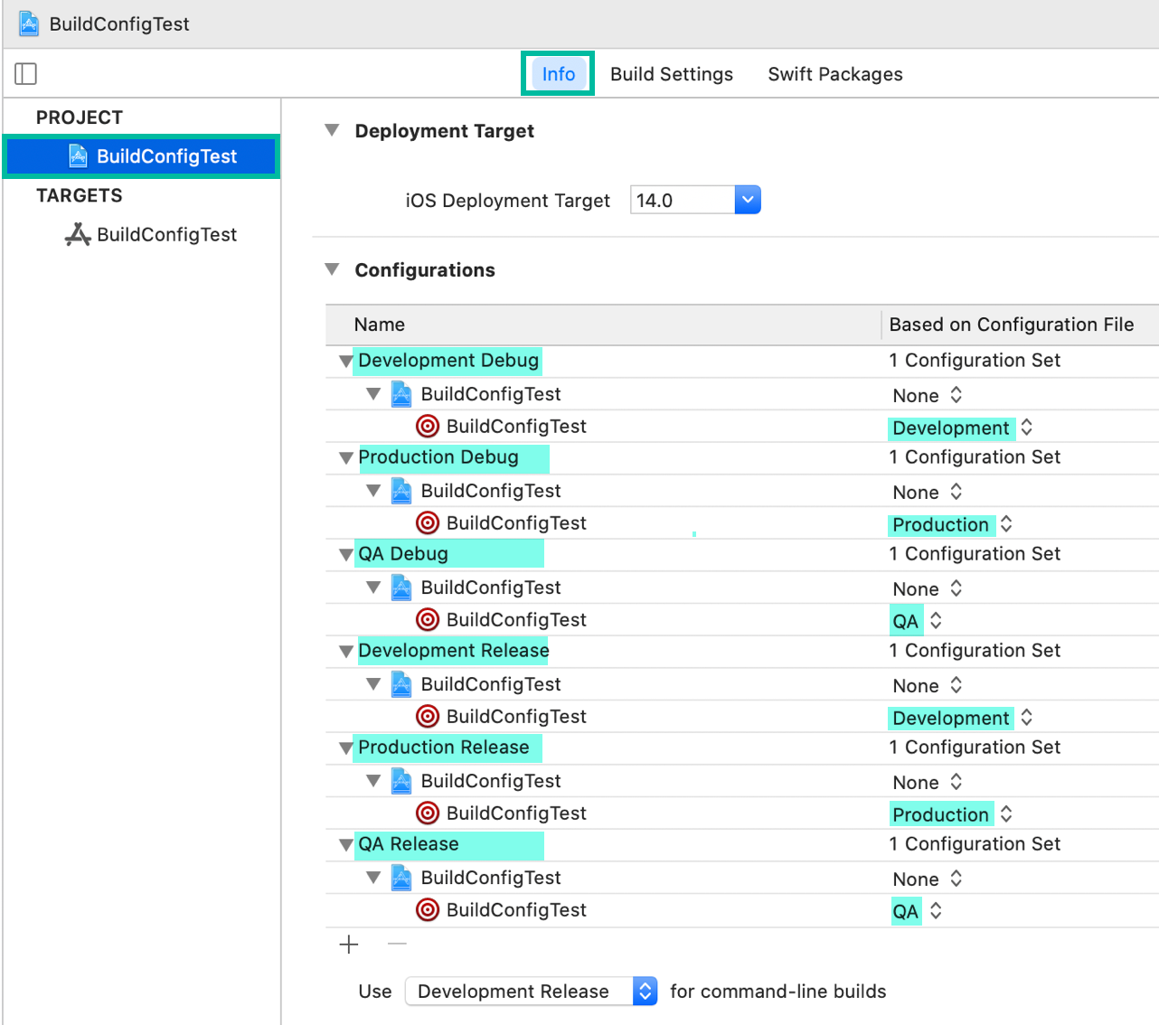Select the Production Release configuration row

pyautogui.click(x=443, y=748)
